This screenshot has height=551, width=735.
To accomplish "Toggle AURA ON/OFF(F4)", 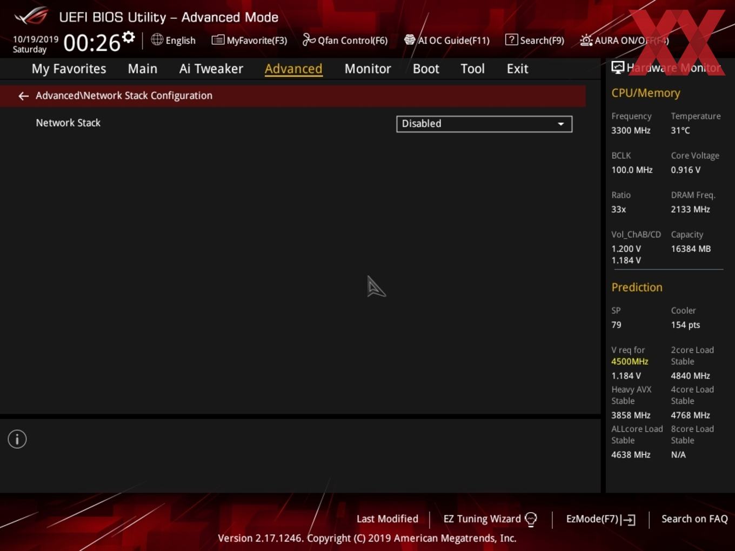I will click(x=632, y=41).
